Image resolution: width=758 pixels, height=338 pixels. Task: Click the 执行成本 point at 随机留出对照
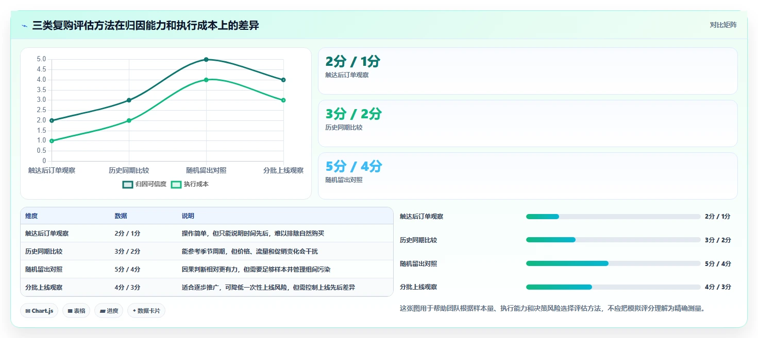click(x=206, y=80)
